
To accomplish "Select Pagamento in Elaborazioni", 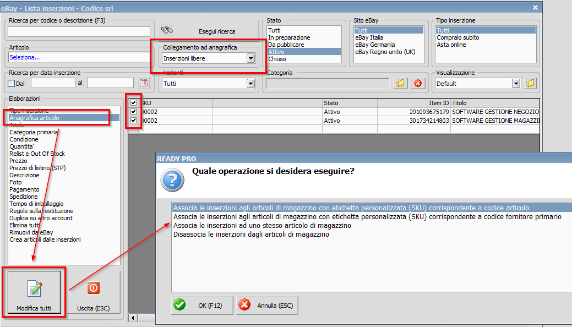I will click(64, 189).
